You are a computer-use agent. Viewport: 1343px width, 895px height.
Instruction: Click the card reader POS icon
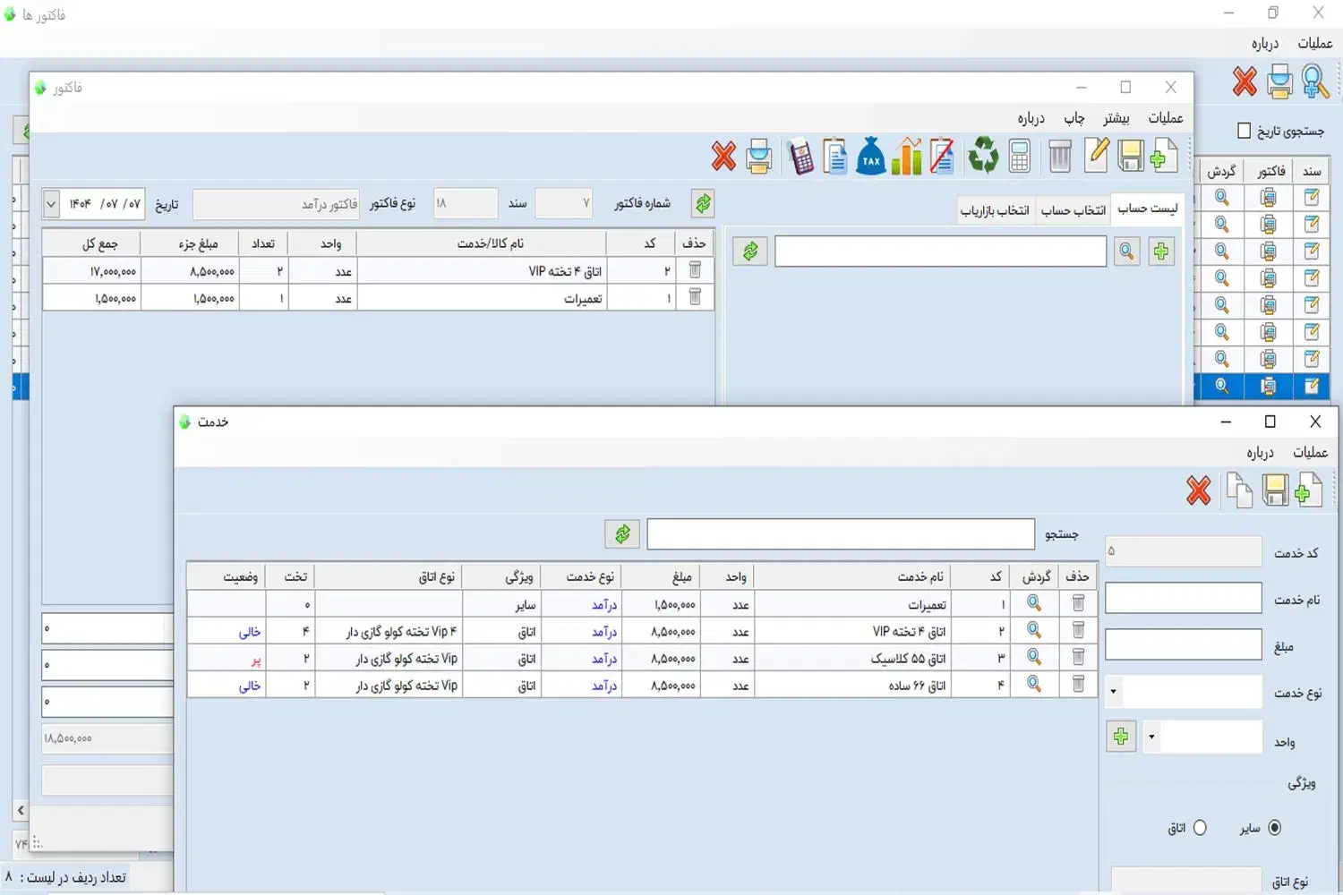click(x=800, y=158)
